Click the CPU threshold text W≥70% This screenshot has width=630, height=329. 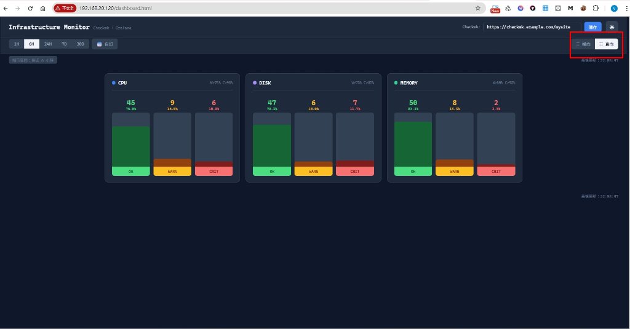pos(215,83)
